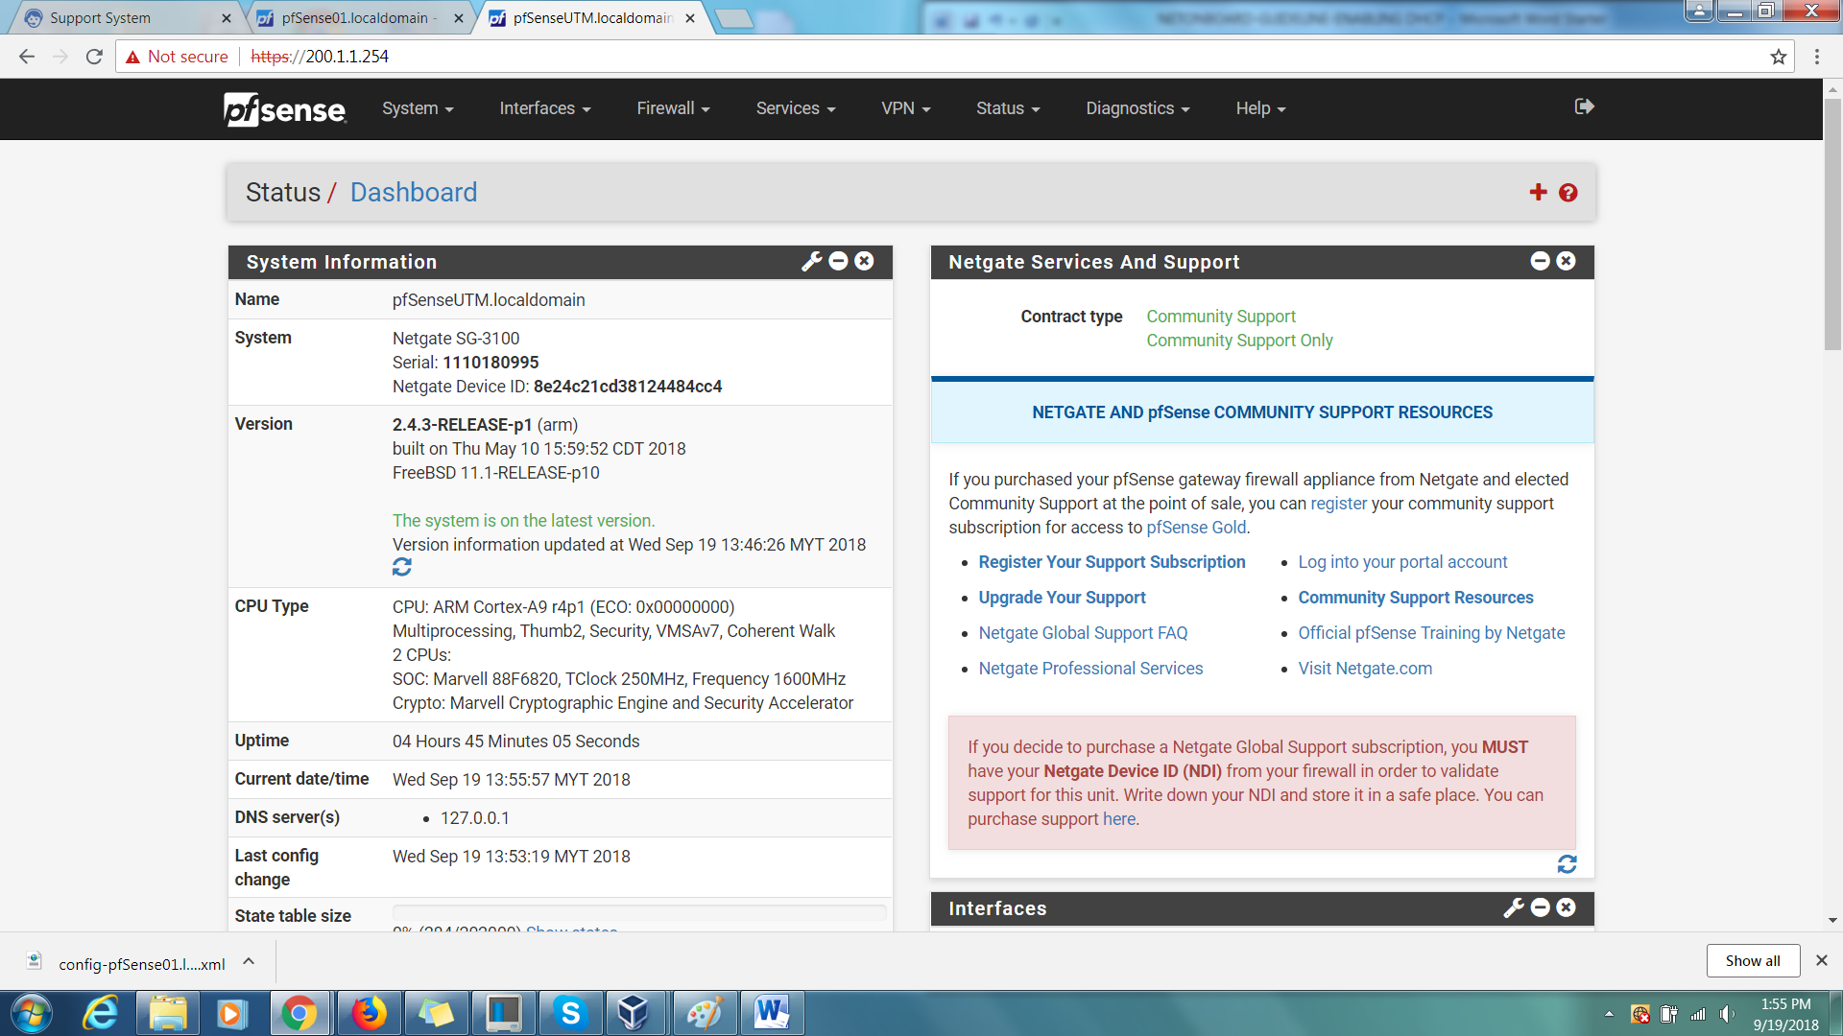Click the register link in paragraph
Screen dimensions: 1843x1036
(x=1338, y=504)
